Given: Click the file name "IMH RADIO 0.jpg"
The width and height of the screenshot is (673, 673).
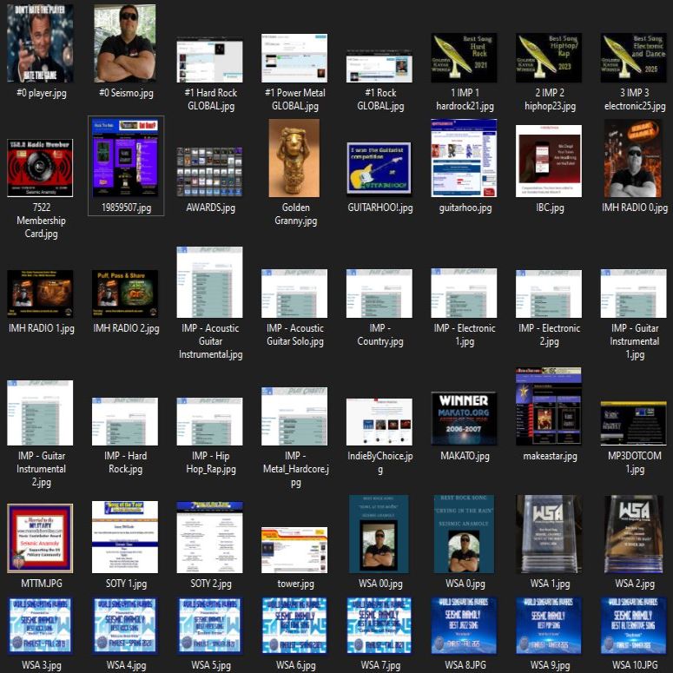Looking at the screenshot, I should point(635,208).
